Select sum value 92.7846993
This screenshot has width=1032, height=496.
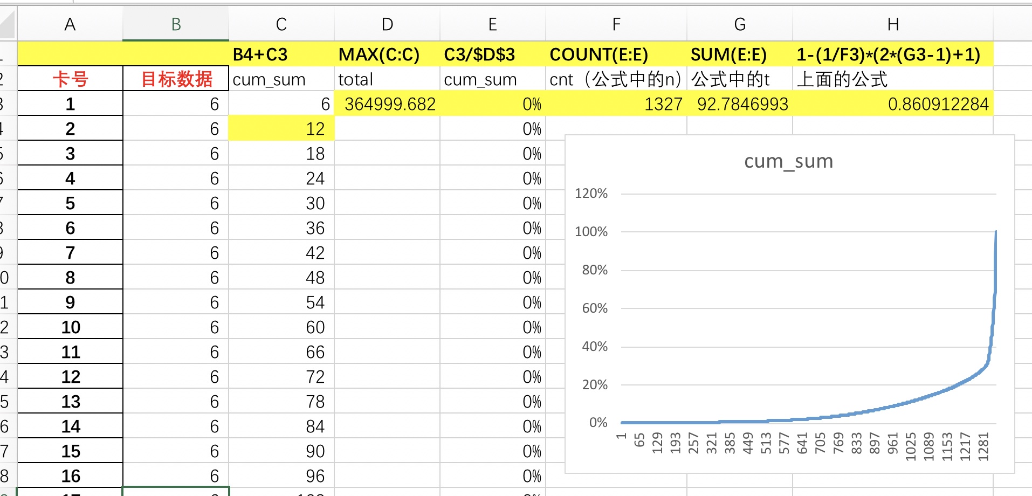pyautogui.click(x=740, y=104)
